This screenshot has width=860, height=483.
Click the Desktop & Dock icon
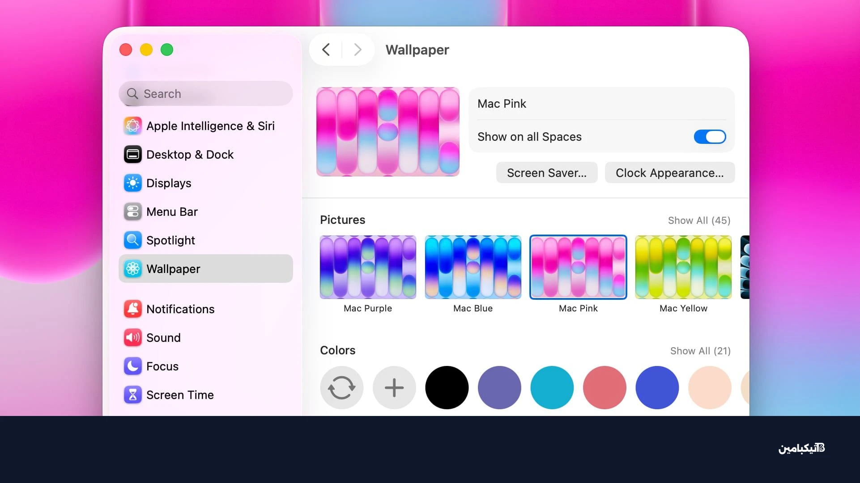pyautogui.click(x=132, y=155)
